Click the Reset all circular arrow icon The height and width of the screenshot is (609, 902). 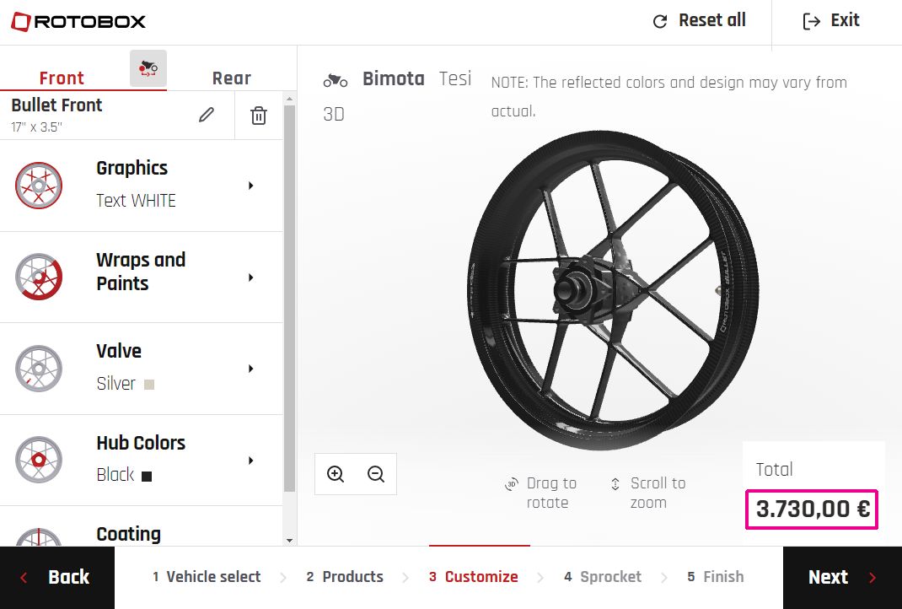coord(660,21)
